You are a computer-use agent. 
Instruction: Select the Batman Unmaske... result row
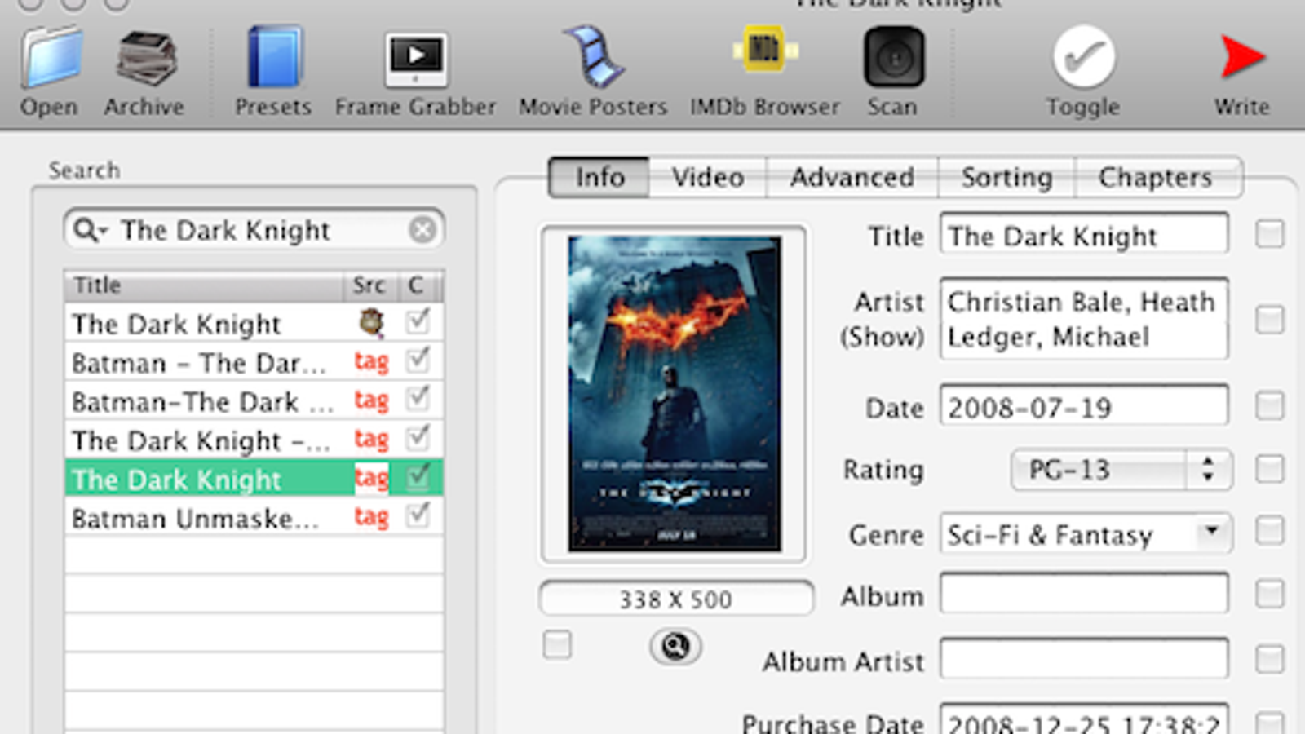[254, 517]
